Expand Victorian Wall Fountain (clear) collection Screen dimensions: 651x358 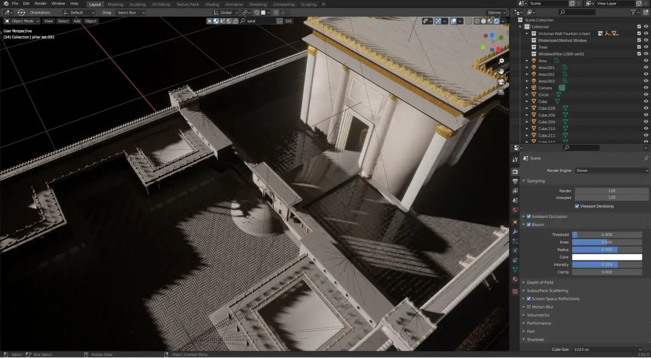click(x=527, y=34)
